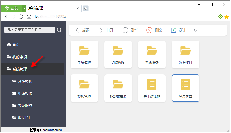Image resolution: width=231 pixels, height=133 pixels.
Task: Select 系统管理 in the sidebar
Action: [x=33, y=69]
